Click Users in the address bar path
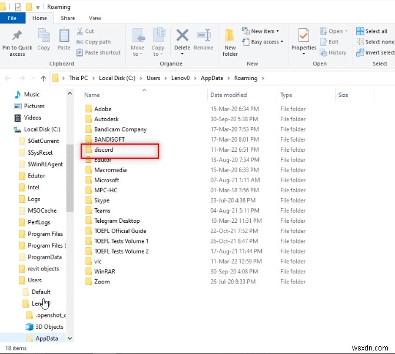395x354 pixels. (x=153, y=78)
